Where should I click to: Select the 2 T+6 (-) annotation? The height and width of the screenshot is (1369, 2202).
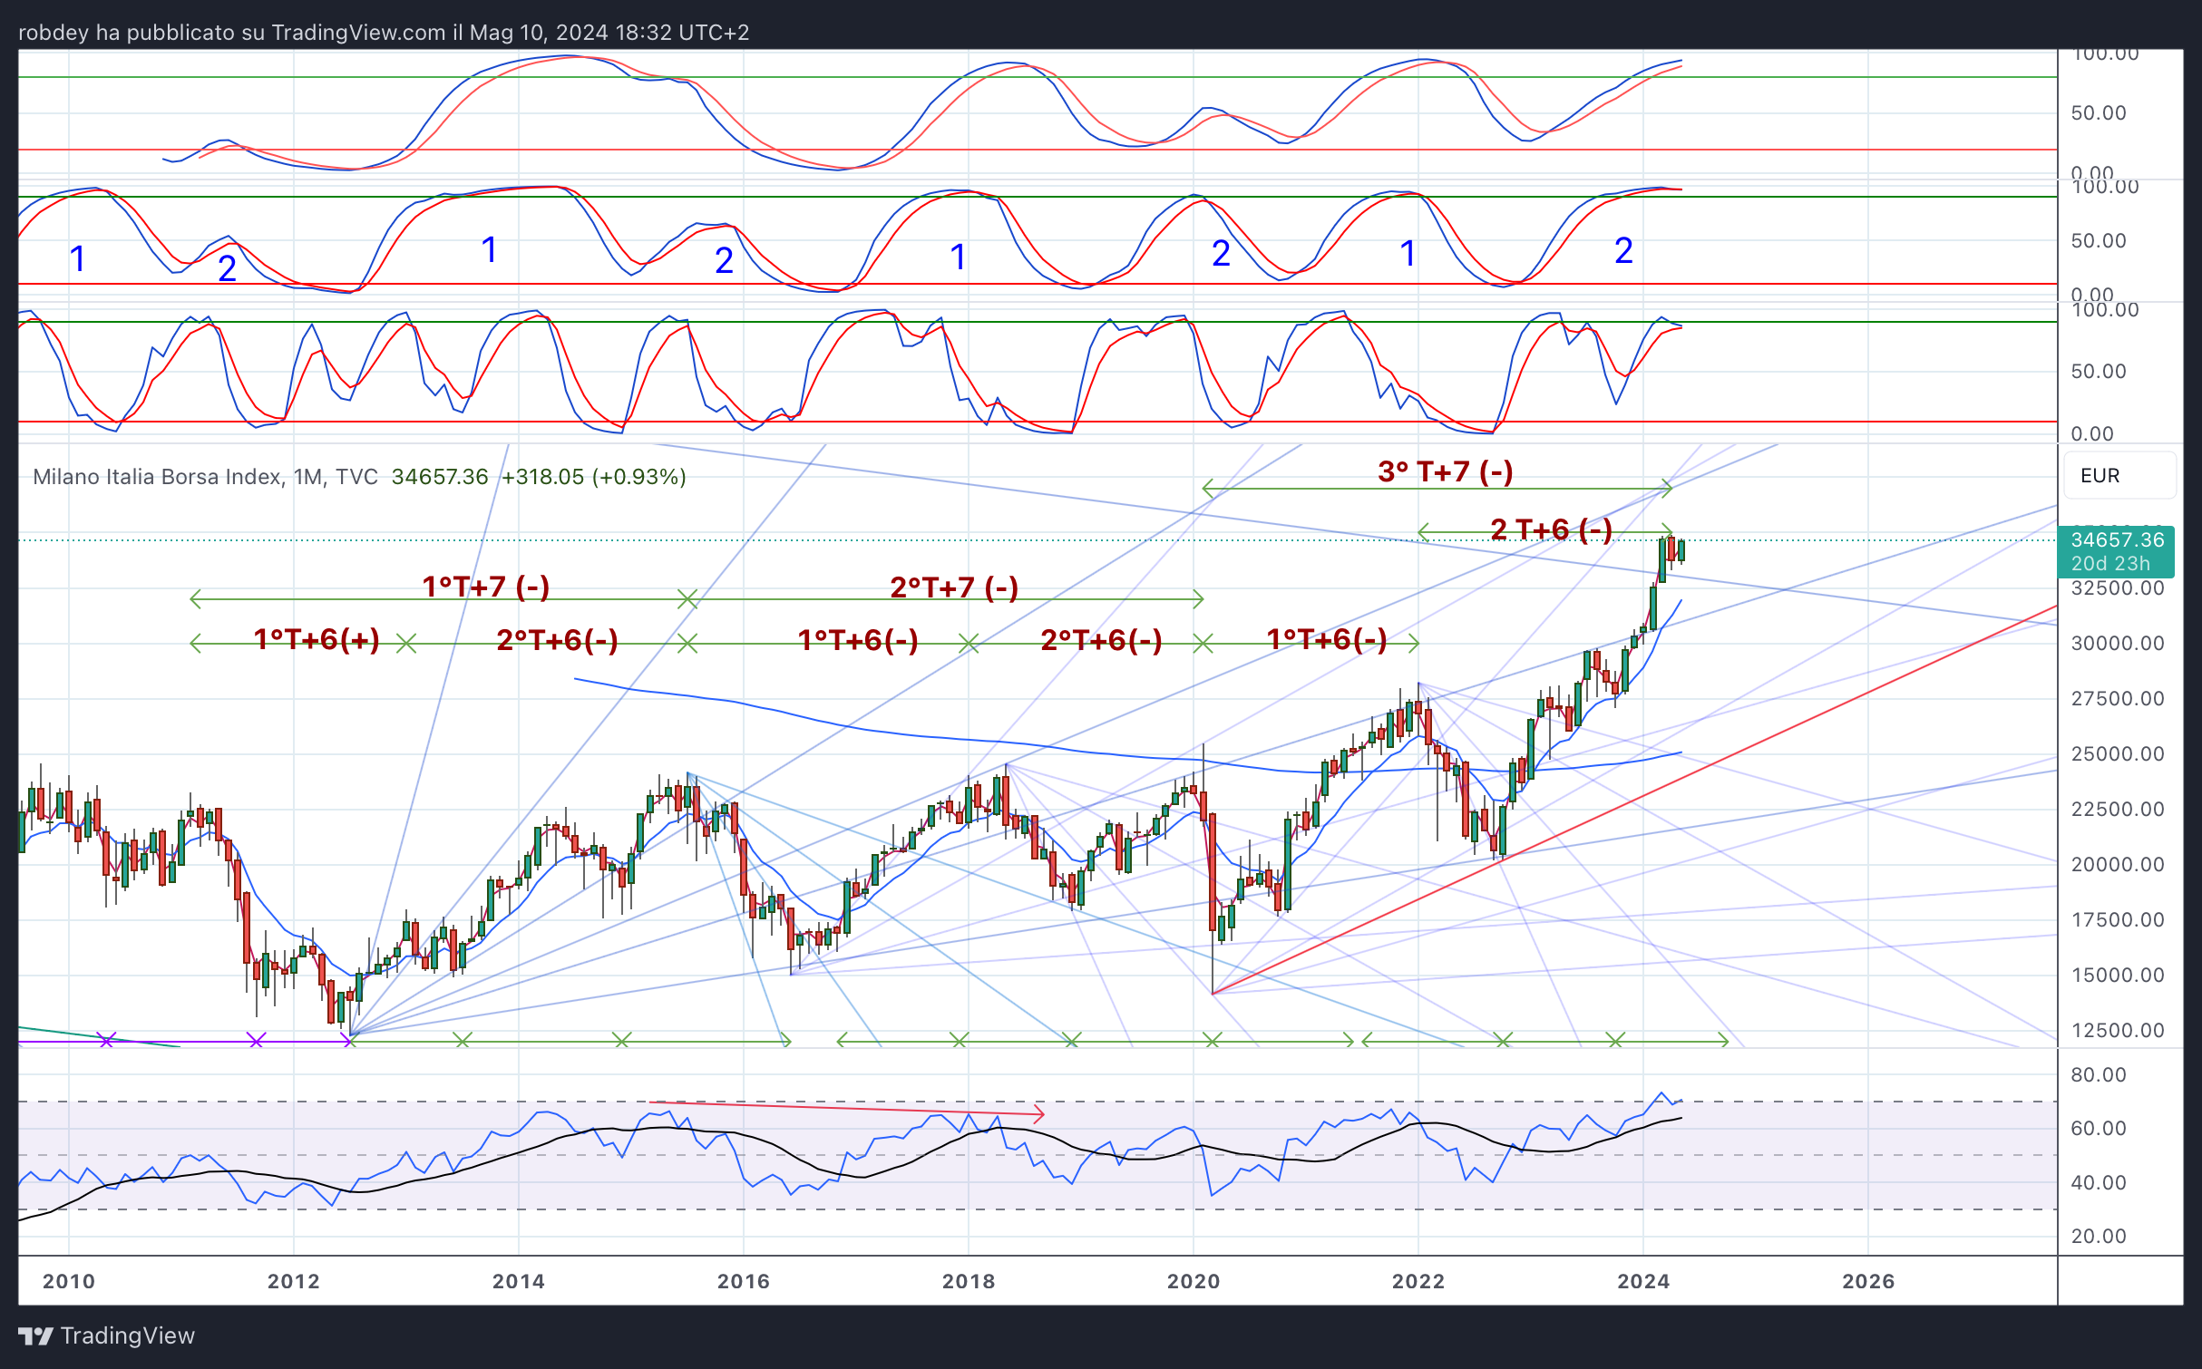point(1552,529)
